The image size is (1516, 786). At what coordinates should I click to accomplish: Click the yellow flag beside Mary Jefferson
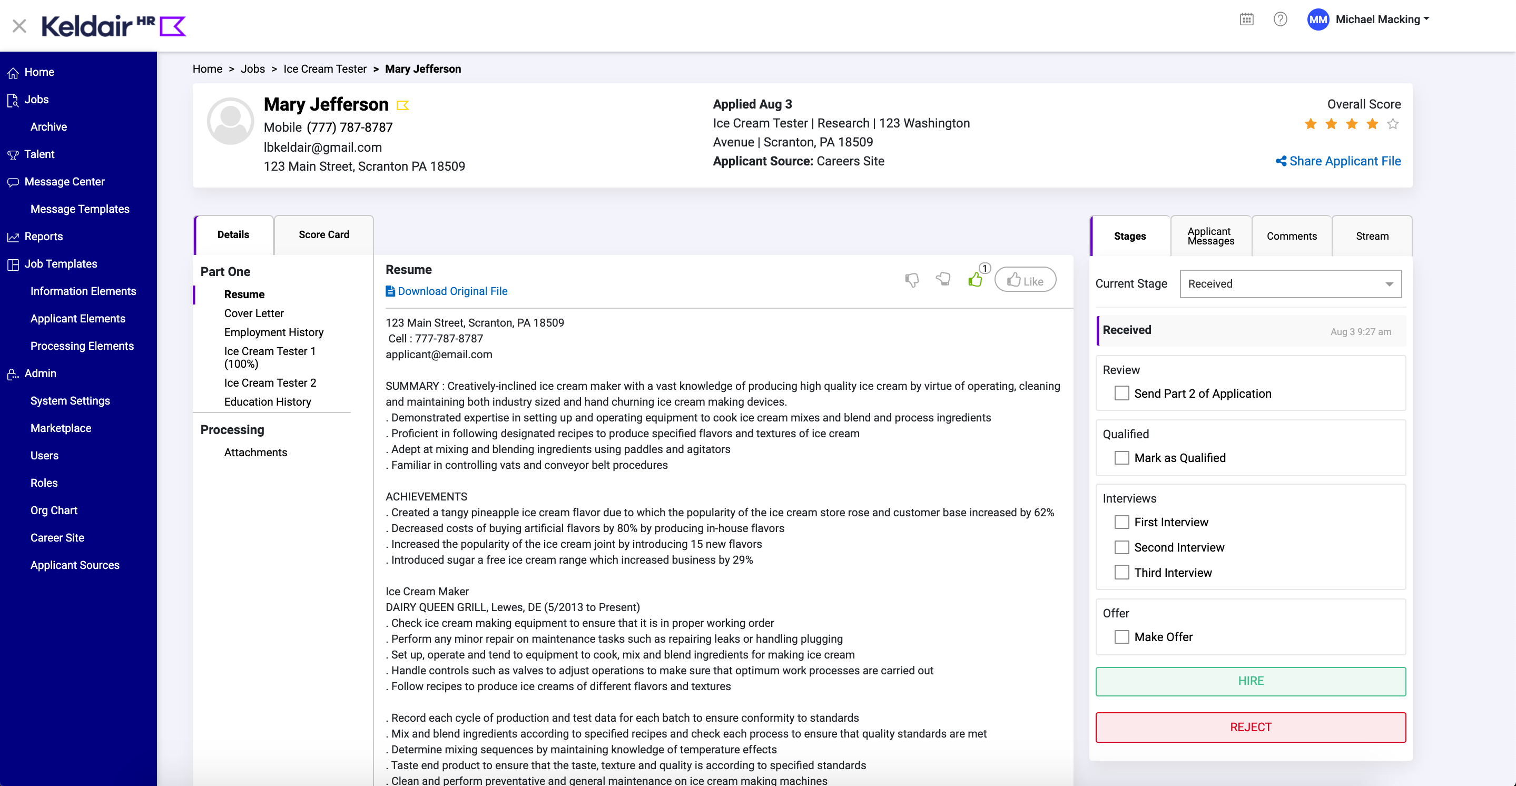coord(402,105)
